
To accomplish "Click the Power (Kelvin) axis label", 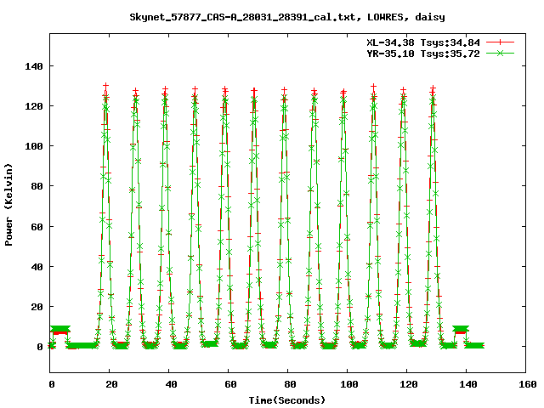I will pyautogui.click(x=8, y=205).
